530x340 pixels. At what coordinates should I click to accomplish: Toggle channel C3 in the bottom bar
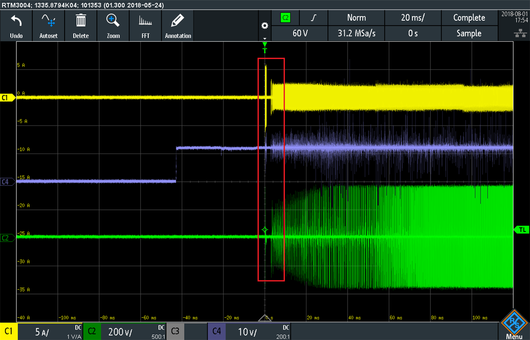click(x=175, y=331)
